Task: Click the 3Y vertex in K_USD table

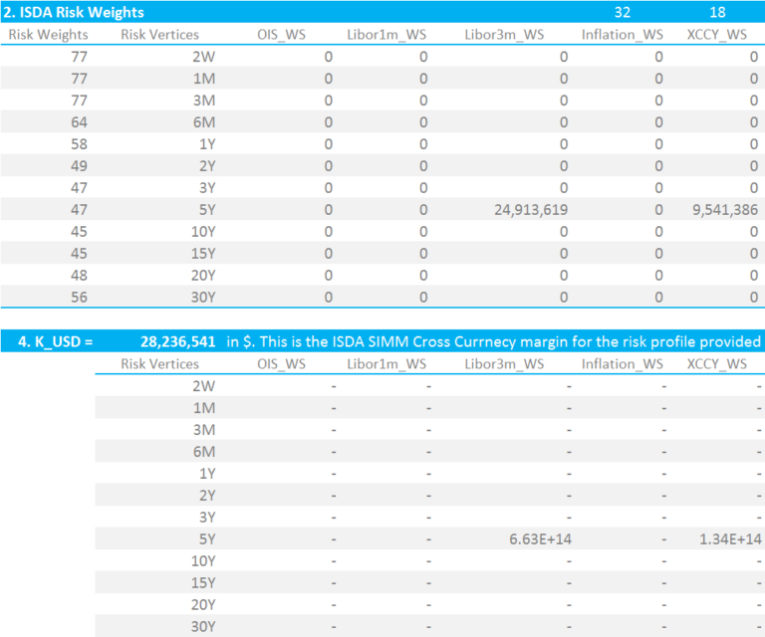Action: (207, 518)
